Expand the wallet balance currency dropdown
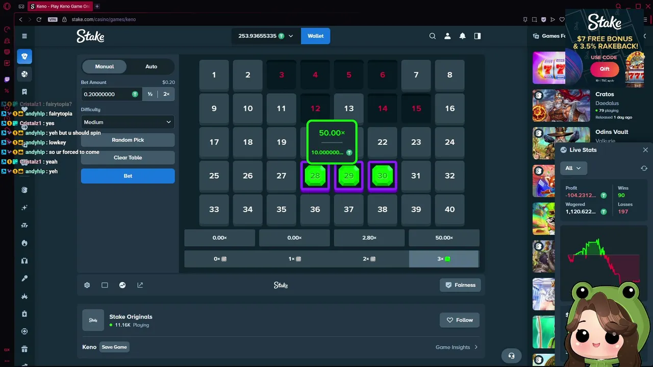The image size is (653, 367). click(291, 36)
